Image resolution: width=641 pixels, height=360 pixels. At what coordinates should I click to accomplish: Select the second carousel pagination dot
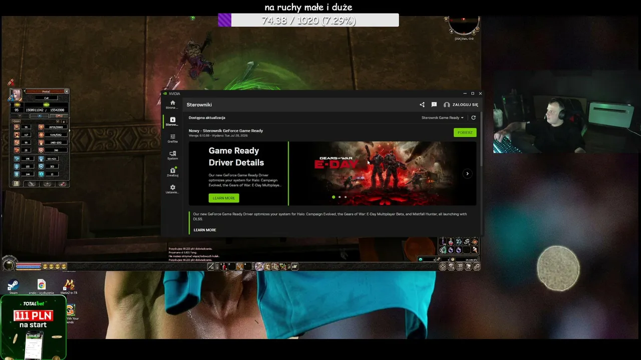point(340,197)
